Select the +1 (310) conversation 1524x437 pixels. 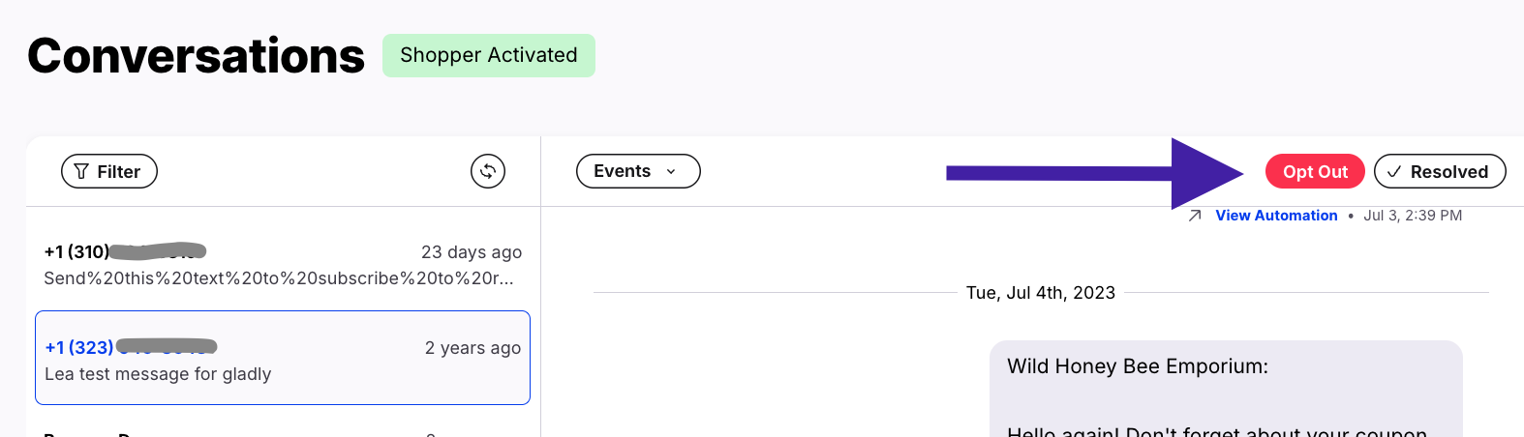coord(283,264)
